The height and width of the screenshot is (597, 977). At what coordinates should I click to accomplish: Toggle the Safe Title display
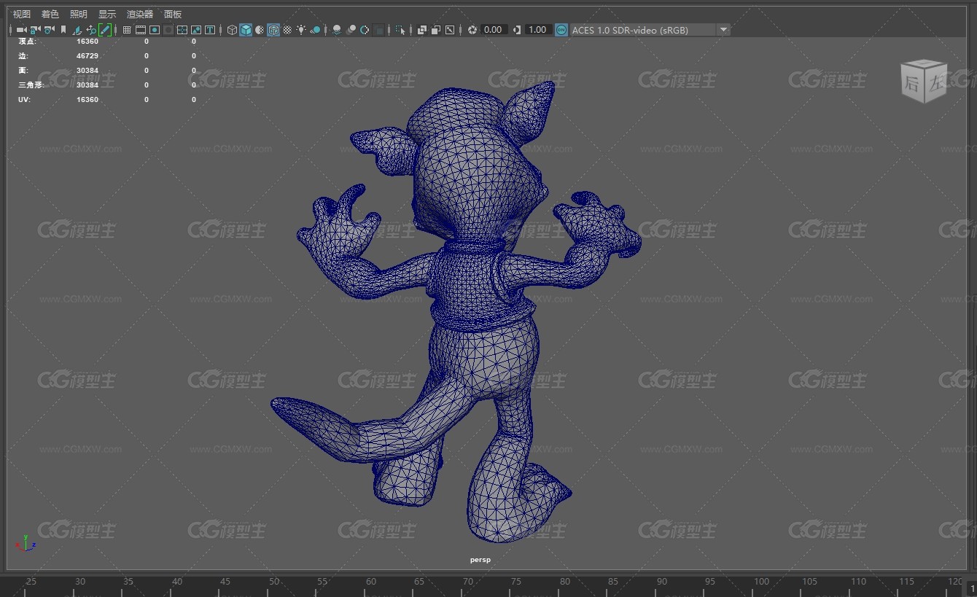pos(210,30)
